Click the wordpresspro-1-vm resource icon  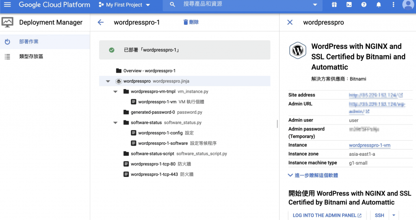(x=134, y=102)
